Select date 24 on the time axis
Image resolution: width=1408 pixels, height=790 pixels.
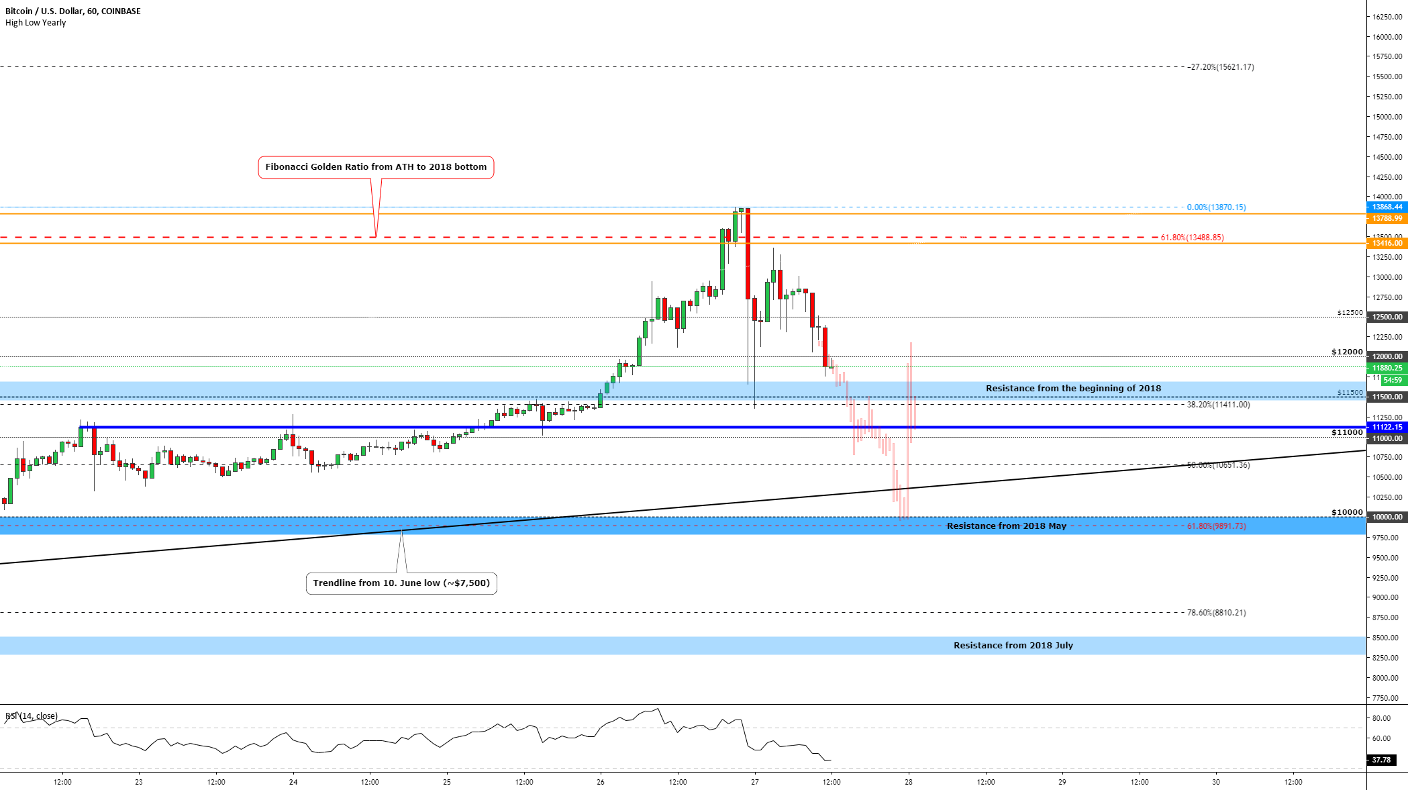[293, 782]
